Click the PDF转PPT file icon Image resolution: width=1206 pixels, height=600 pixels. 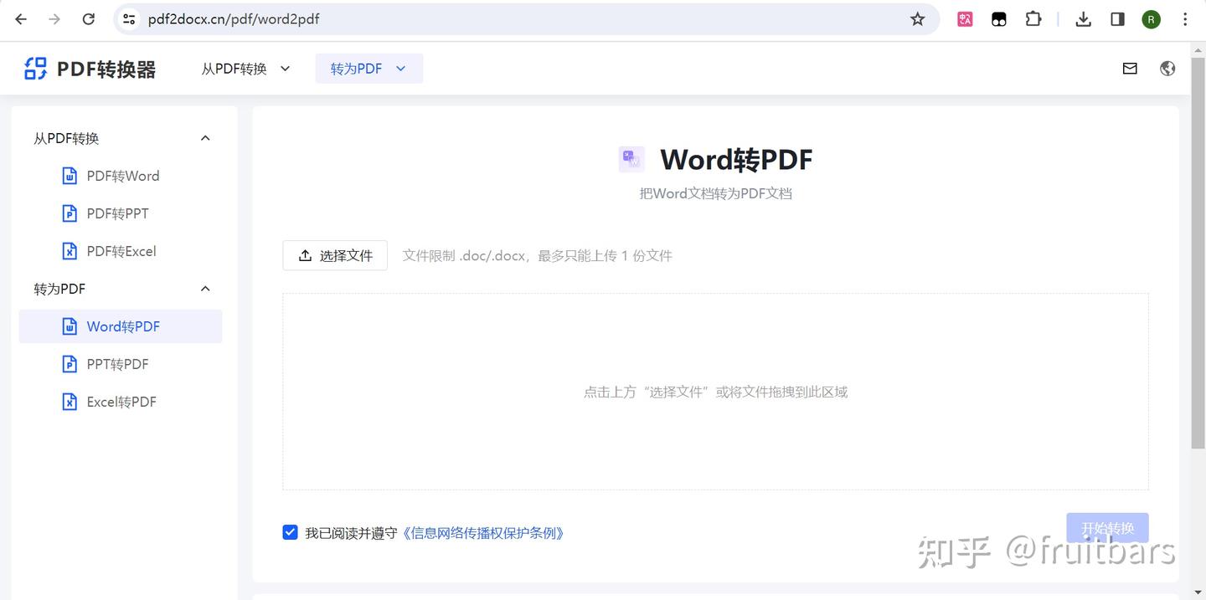pyautogui.click(x=70, y=213)
